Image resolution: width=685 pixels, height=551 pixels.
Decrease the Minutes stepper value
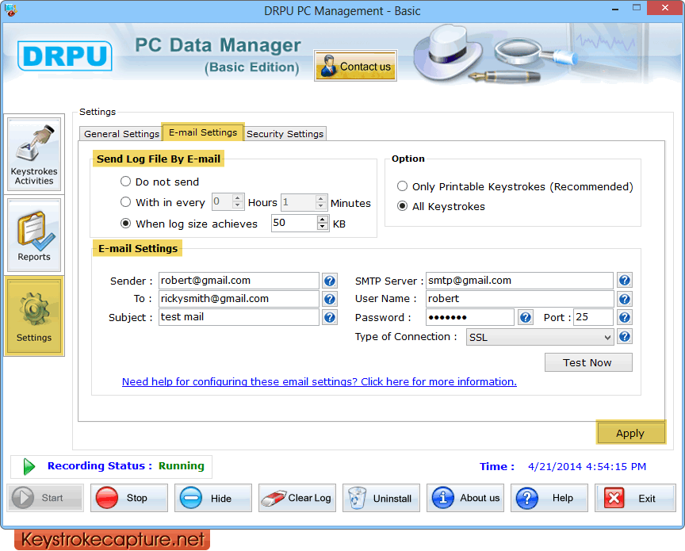[x=320, y=205]
